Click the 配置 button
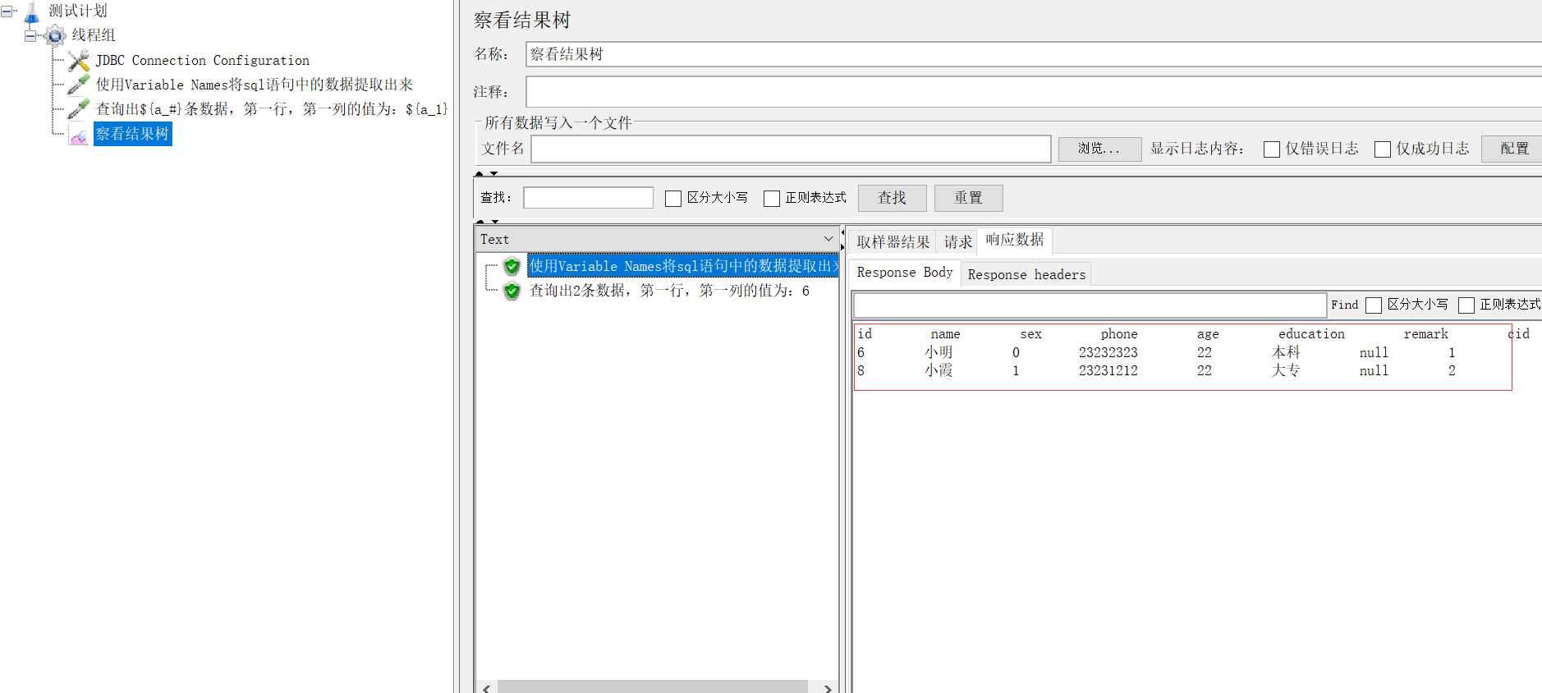This screenshot has width=1542, height=693. 1513,149
